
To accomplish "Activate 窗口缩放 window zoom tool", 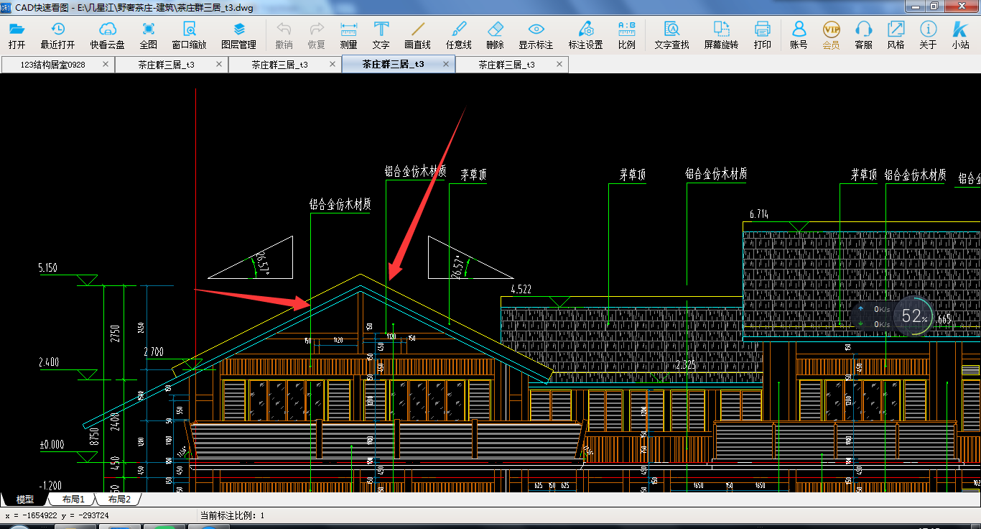I will coord(189,35).
